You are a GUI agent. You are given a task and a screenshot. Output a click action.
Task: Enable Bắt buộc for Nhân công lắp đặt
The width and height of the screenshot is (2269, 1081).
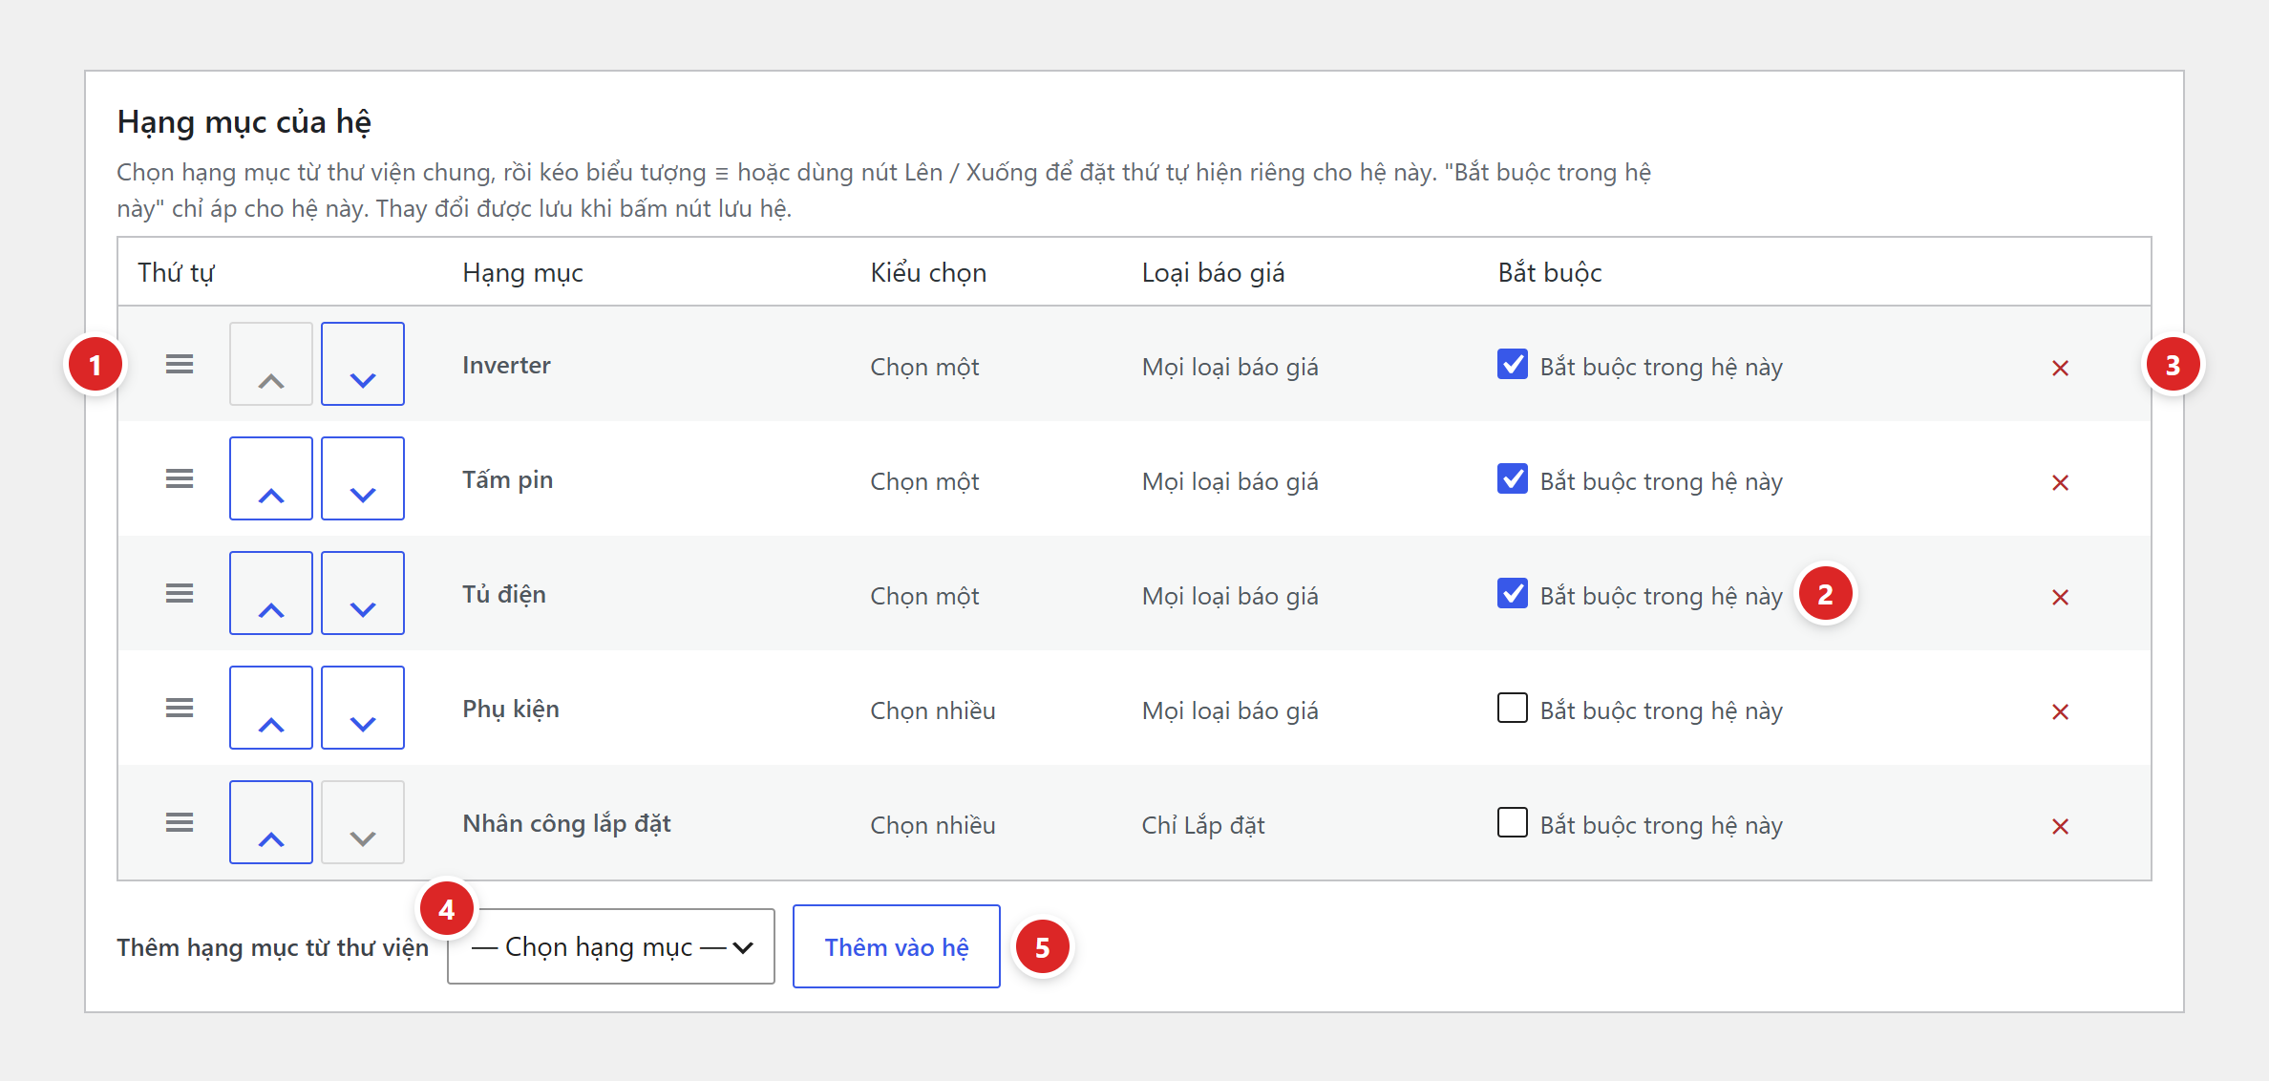tap(1513, 822)
